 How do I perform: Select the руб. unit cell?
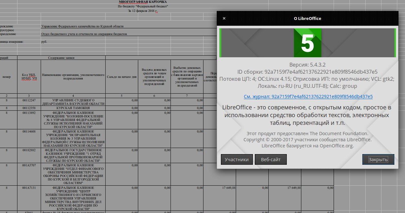point(44,42)
